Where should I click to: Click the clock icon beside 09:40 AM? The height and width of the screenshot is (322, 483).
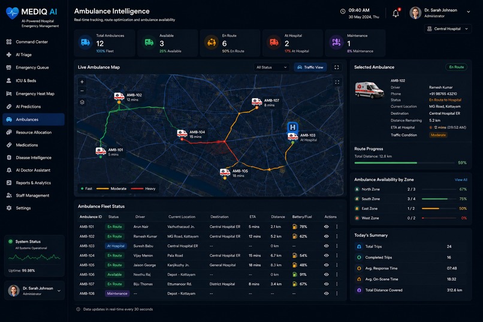click(343, 11)
